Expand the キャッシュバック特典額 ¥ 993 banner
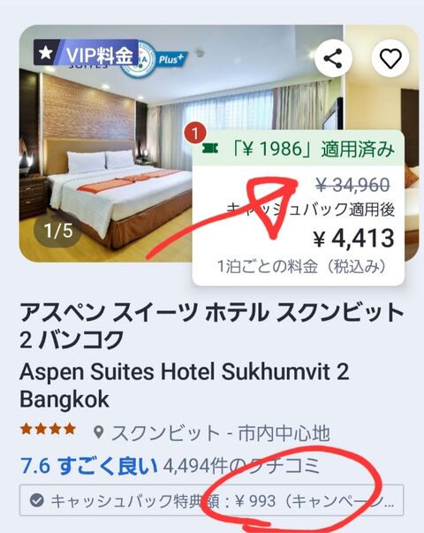The width and height of the screenshot is (424, 533). tap(211, 500)
